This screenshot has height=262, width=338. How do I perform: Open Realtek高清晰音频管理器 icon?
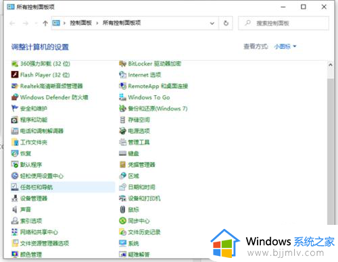click(x=15, y=86)
